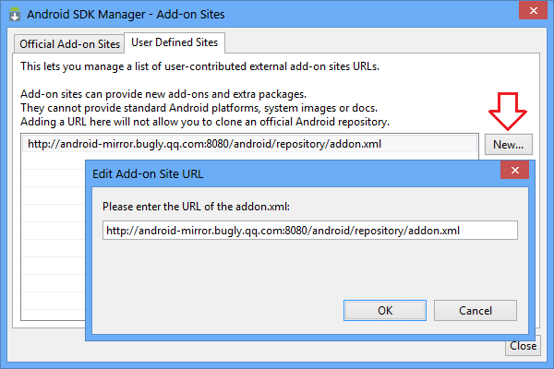Screen dimensions: 554x369
Task: Close the Edit Add-on Site URL dialog
Action: 515,170
